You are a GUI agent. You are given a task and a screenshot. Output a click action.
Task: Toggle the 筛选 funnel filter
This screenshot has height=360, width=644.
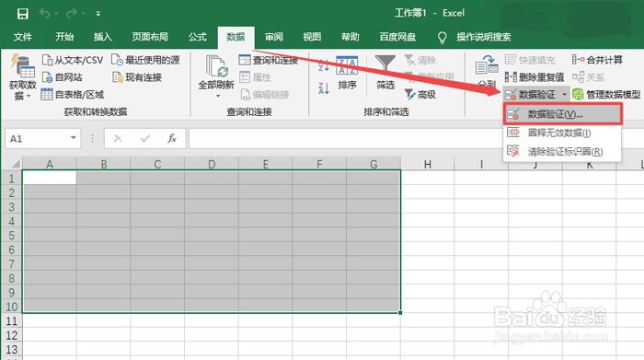coord(385,73)
